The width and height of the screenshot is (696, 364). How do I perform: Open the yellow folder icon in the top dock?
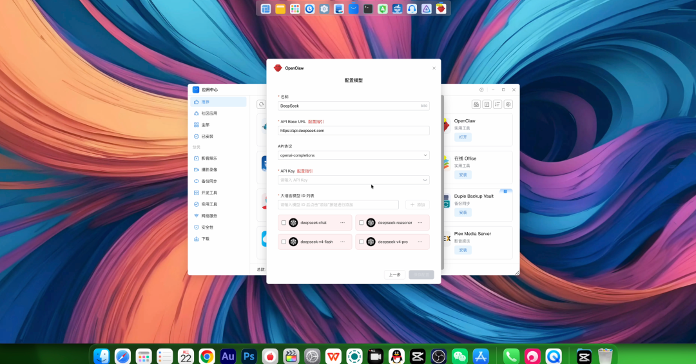280,8
